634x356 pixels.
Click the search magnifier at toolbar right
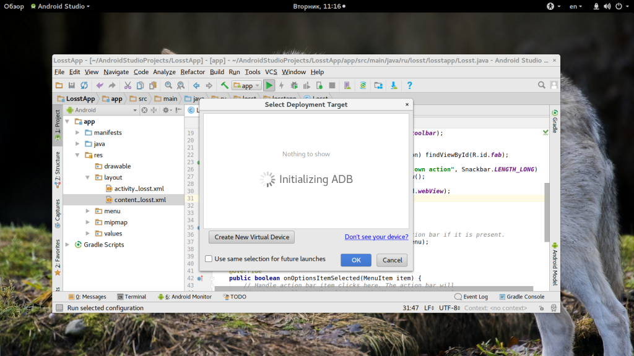[x=542, y=85]
